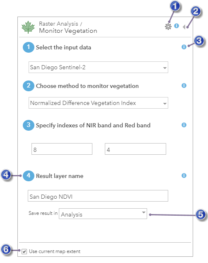This screenshot has height=263, width=208.
Task: Click the green maple leaf tool icon
Action: (28, 27)
